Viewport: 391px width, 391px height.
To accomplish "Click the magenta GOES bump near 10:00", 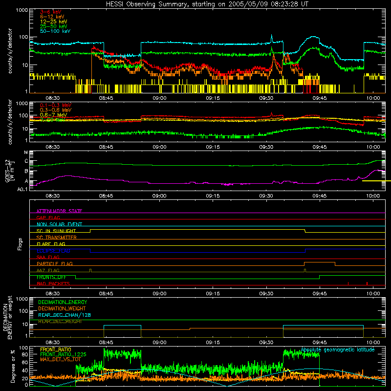I will coord(378,171).
